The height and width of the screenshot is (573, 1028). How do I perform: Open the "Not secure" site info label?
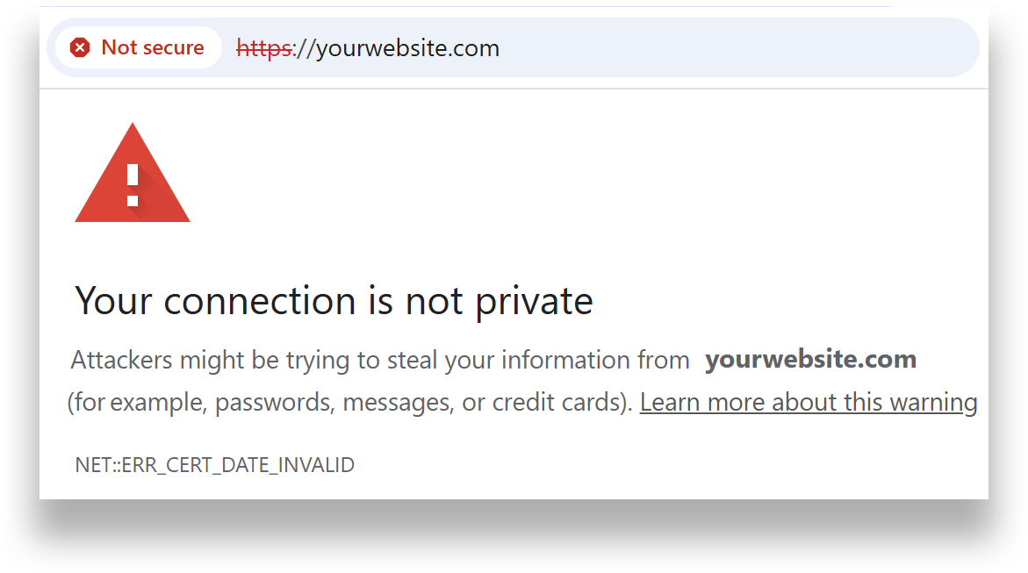pos(152,47)
